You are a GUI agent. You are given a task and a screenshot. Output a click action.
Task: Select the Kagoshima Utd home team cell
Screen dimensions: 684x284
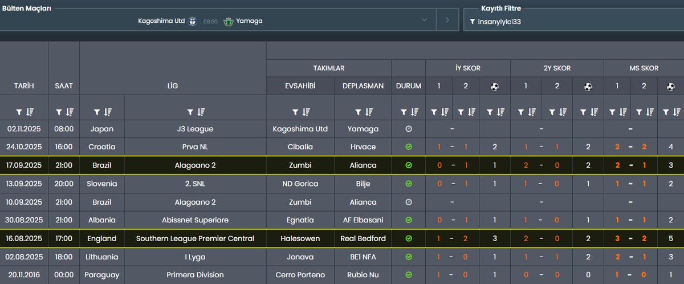click(x=300, y=129)
